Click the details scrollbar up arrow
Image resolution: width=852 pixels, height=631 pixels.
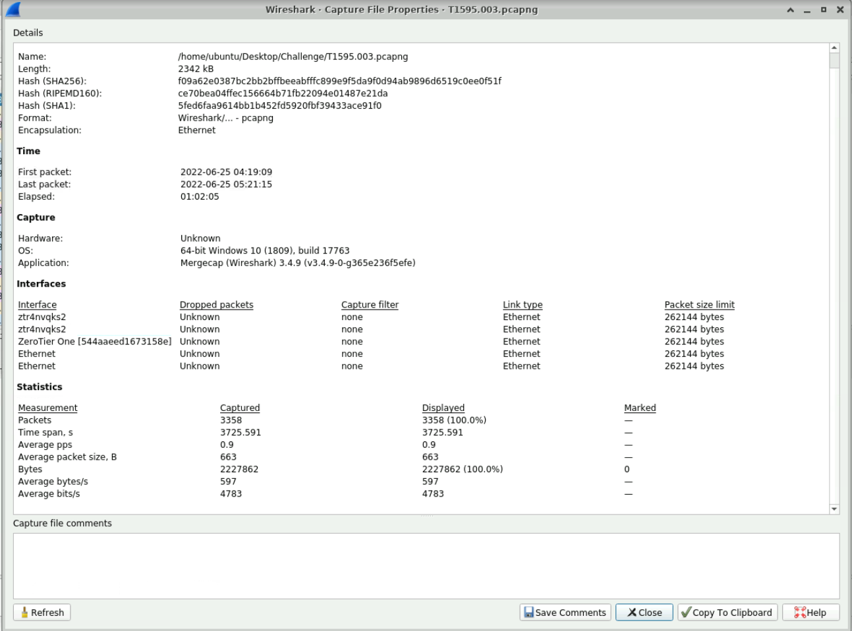834,48
